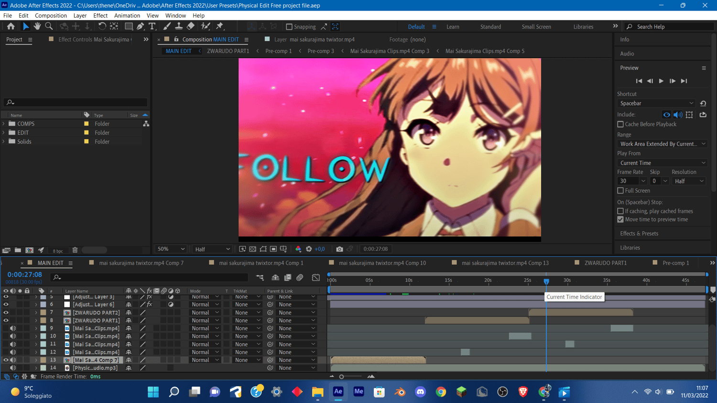
Task: Open the Composition Mini-Flowchart icon
Action: tap(260, 277)
